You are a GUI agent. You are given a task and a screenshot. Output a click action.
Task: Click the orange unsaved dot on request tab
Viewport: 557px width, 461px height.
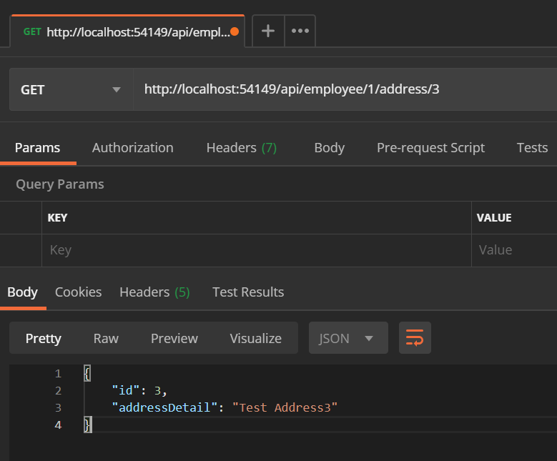coord(235,31)
